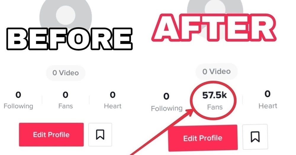
Task: Open the 0 Video pill in the Before profile
Action: pos(66,73)
